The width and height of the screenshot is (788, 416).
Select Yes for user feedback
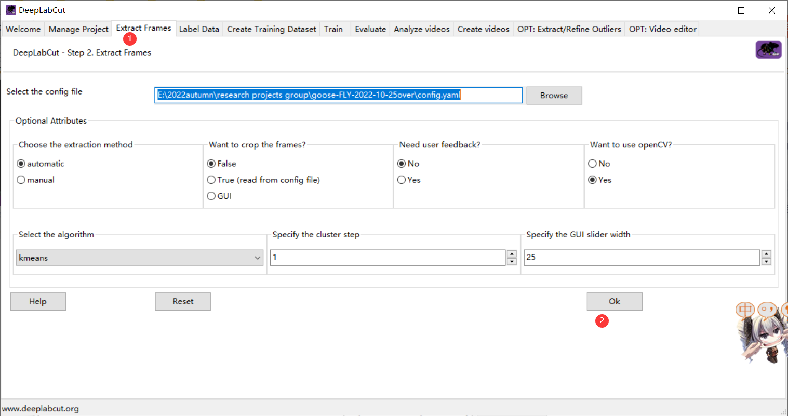point(409,180)
